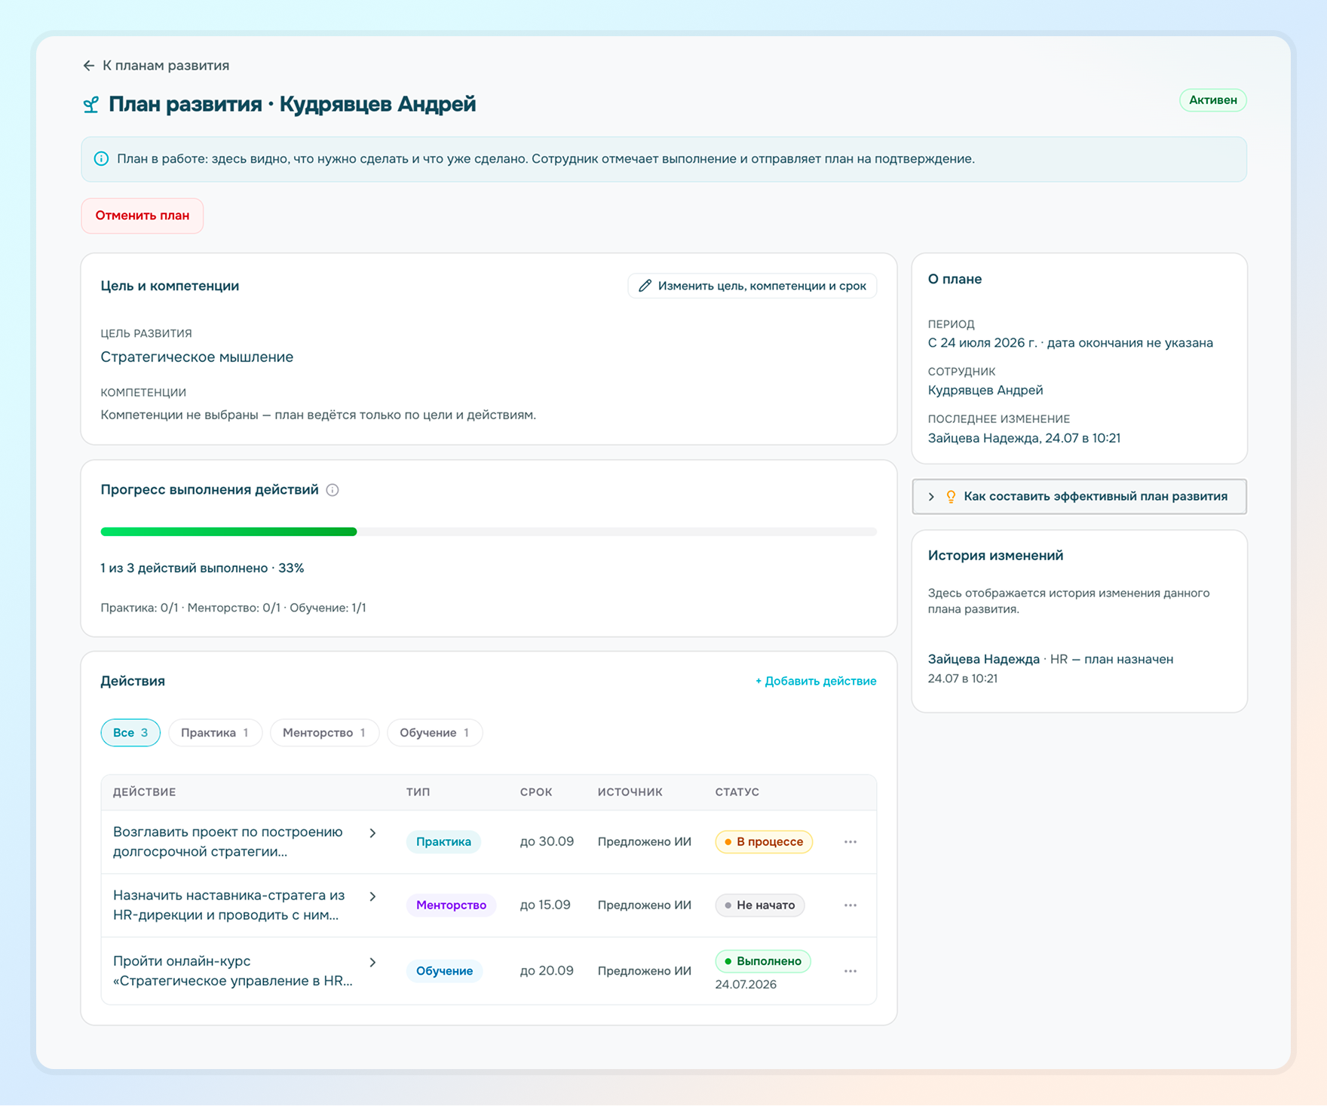Click the 'В процессе' status badge

pyautogui.click(x=763, y=842)
